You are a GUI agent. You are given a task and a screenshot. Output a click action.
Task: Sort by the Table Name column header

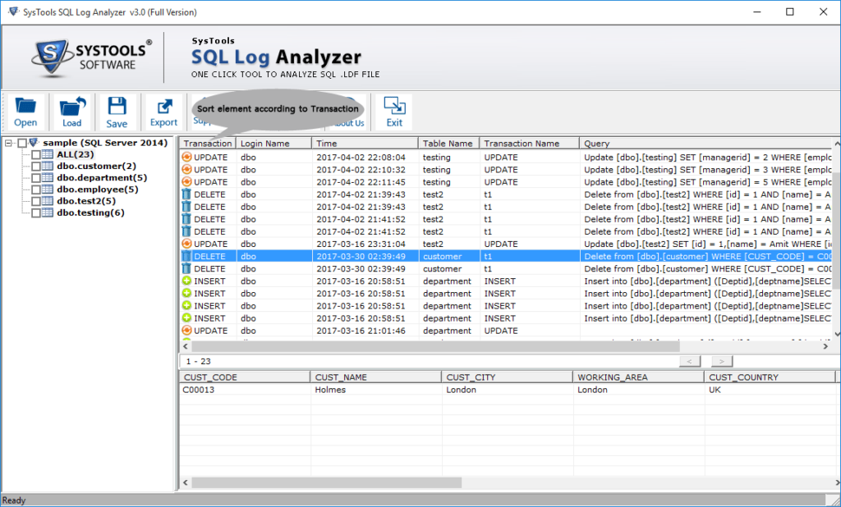tap(449, 143)
